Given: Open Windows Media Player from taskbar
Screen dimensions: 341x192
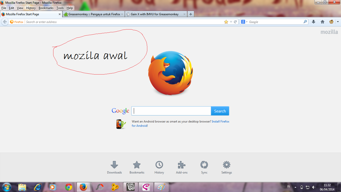Looking at the screenshot, I should coord(53,187).
